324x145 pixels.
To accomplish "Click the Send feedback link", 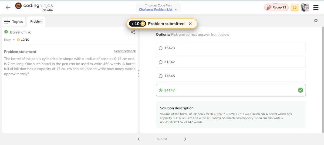I will (125, 51).
